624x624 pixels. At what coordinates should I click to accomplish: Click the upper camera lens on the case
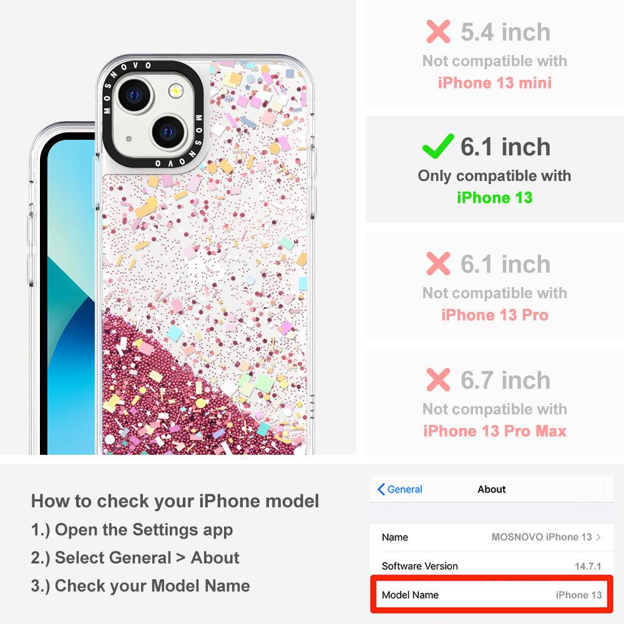tap(135, 95)
